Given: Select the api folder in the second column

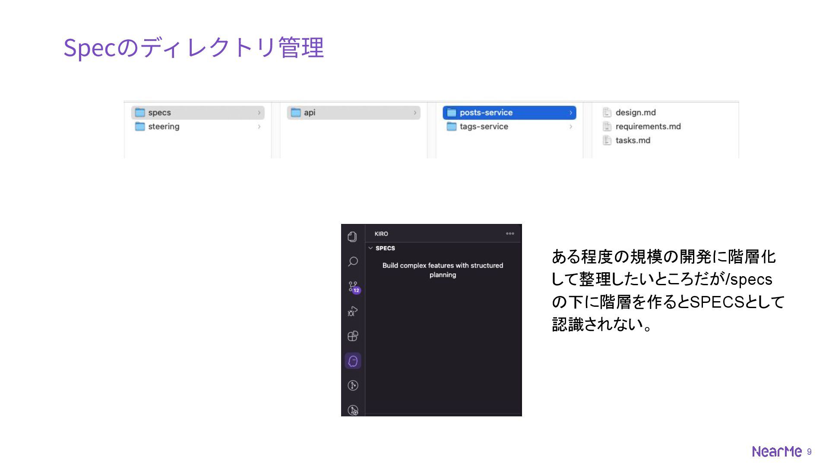Looking at the screenshot, I should [309, 113].
